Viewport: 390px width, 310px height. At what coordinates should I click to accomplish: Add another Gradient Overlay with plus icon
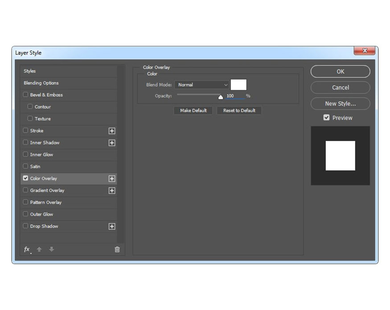112,190
